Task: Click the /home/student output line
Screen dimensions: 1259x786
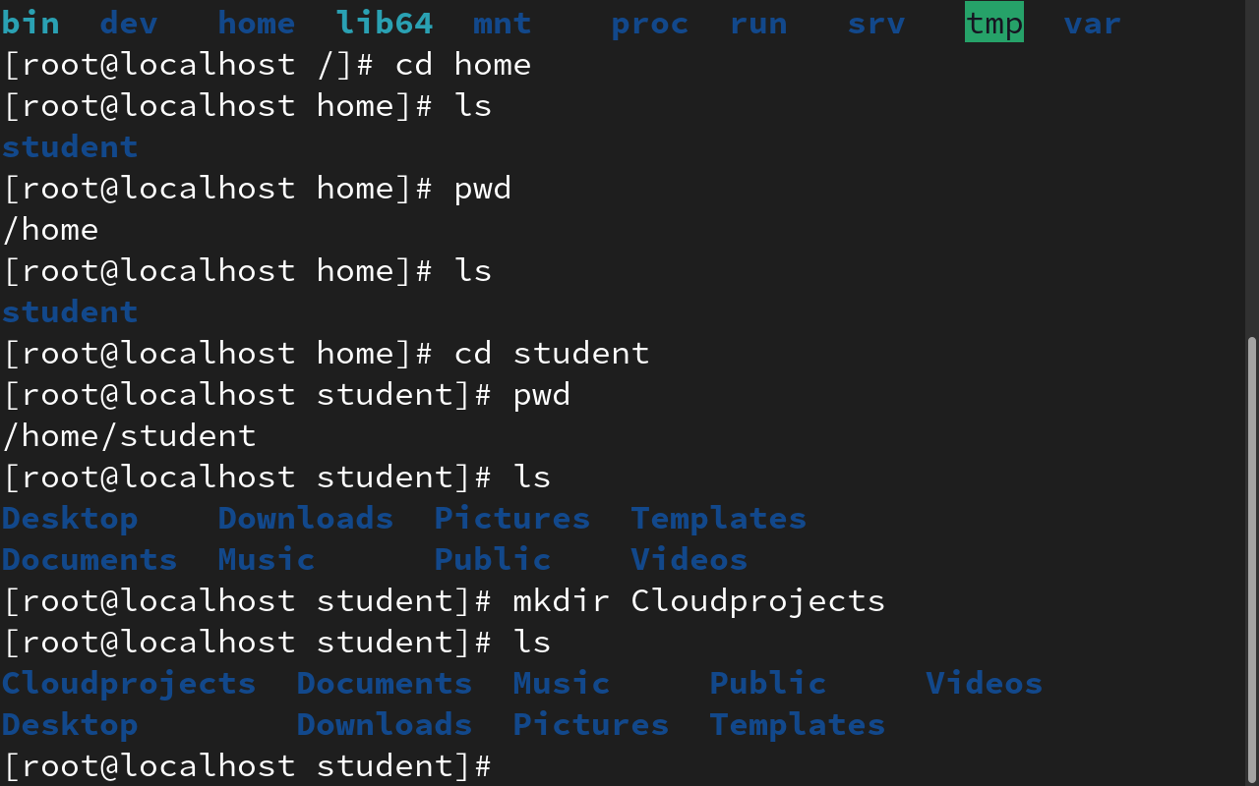Action: click(129, 435)
